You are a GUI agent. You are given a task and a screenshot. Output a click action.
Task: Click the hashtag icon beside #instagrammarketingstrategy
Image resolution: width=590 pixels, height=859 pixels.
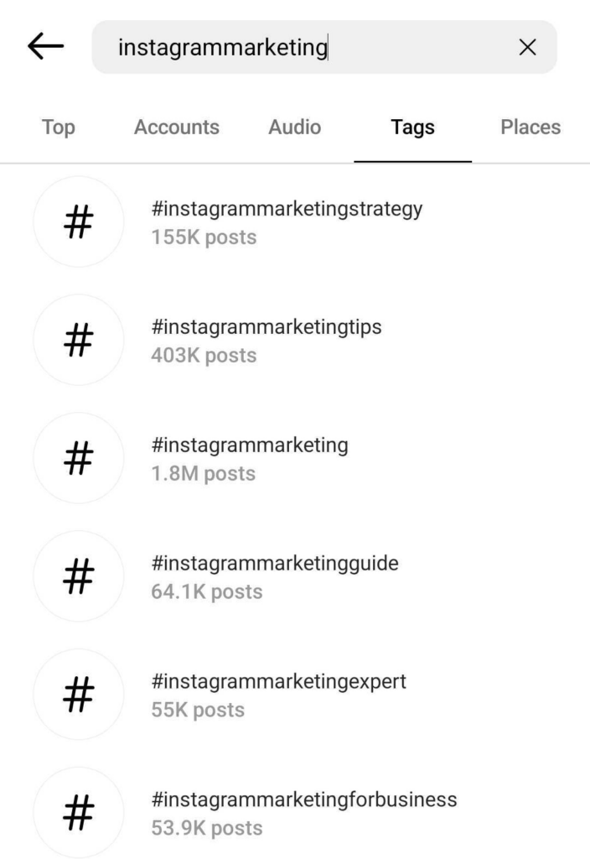[x=78, y=221]
